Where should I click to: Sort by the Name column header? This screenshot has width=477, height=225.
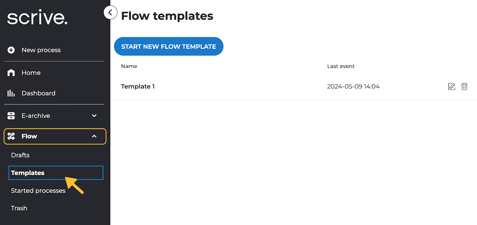click(x=129, y=66)
